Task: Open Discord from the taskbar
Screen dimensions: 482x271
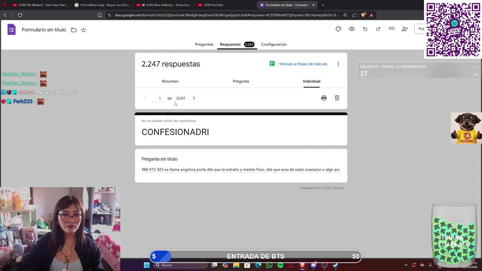Action: coord(313,265)
